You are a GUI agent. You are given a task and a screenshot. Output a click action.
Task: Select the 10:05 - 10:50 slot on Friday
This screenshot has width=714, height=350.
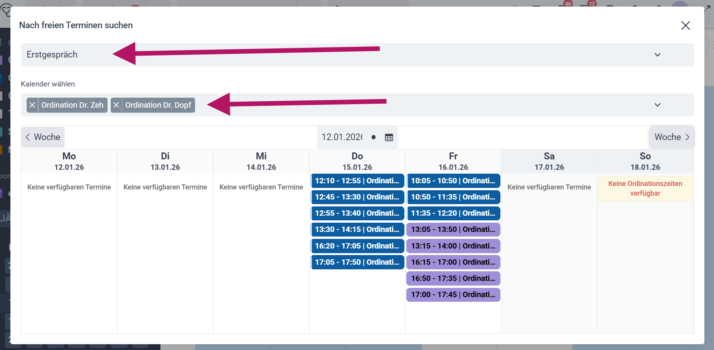pos(453,181)
